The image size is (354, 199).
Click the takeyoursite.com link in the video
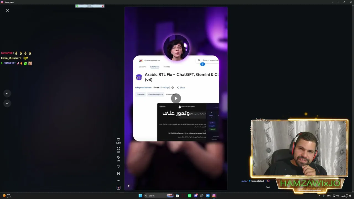click(143, 88)
